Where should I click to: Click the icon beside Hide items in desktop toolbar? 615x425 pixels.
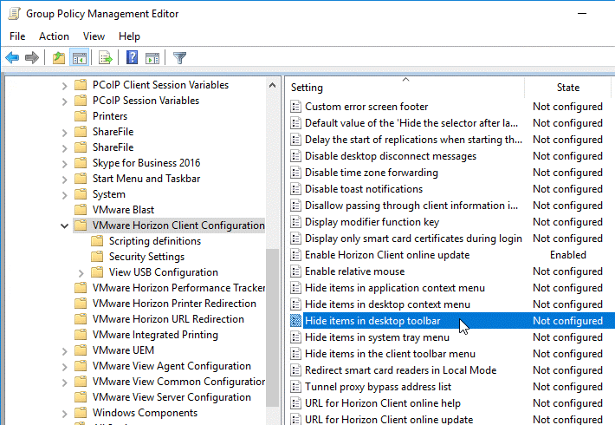coord(295,321)
